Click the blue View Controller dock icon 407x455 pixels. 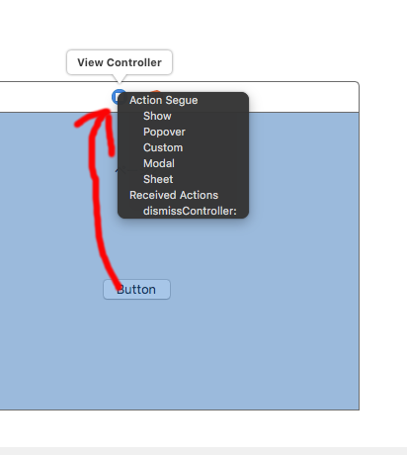click(117, 97)
